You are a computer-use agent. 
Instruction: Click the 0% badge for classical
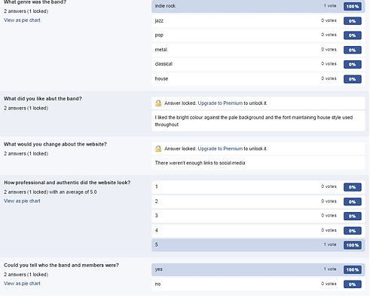pyautogui.click(x=353, y=64)
